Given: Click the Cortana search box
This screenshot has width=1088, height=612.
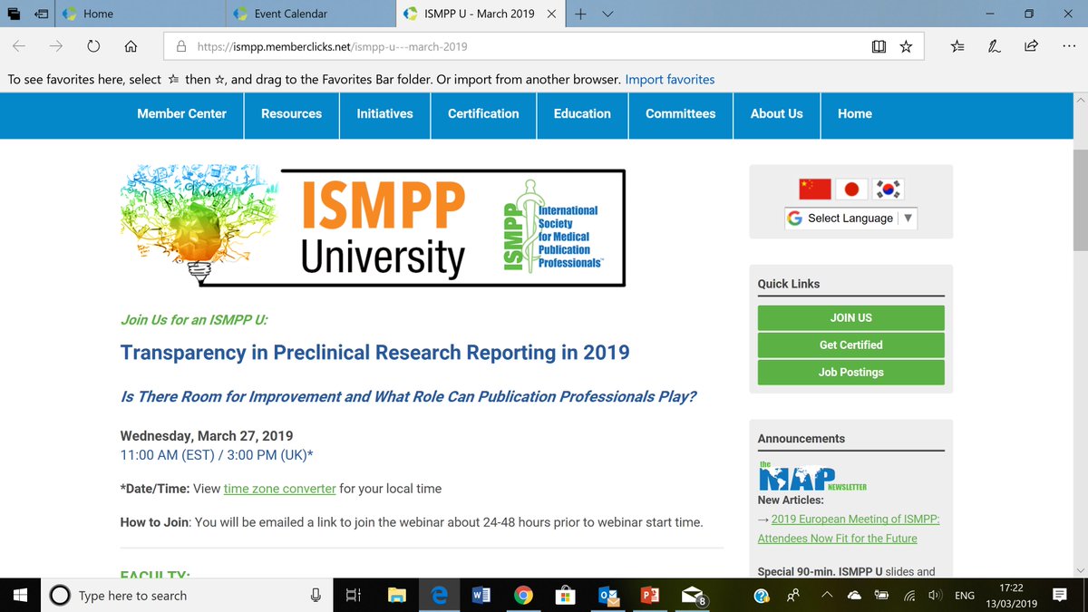Looking at the screenshot, I should pos(186,596).
